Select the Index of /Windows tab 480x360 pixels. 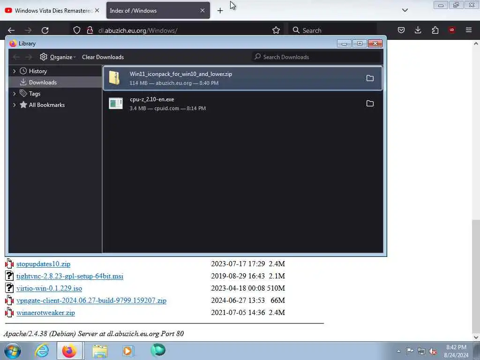click(x=158, y=10)
